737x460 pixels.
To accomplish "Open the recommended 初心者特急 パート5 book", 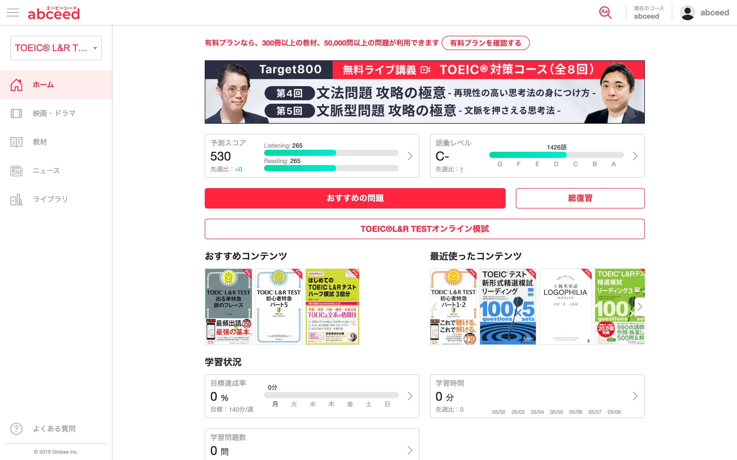I will tap(279, 307).
